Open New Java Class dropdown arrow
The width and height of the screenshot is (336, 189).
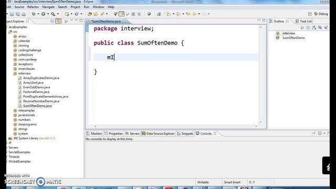click(81, 14)
